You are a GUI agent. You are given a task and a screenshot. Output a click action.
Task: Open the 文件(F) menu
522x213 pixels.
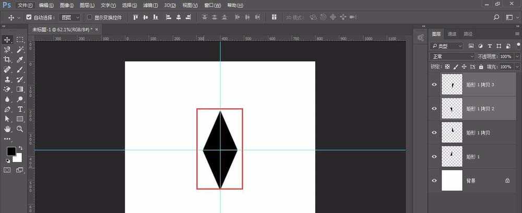click(24, 5)
